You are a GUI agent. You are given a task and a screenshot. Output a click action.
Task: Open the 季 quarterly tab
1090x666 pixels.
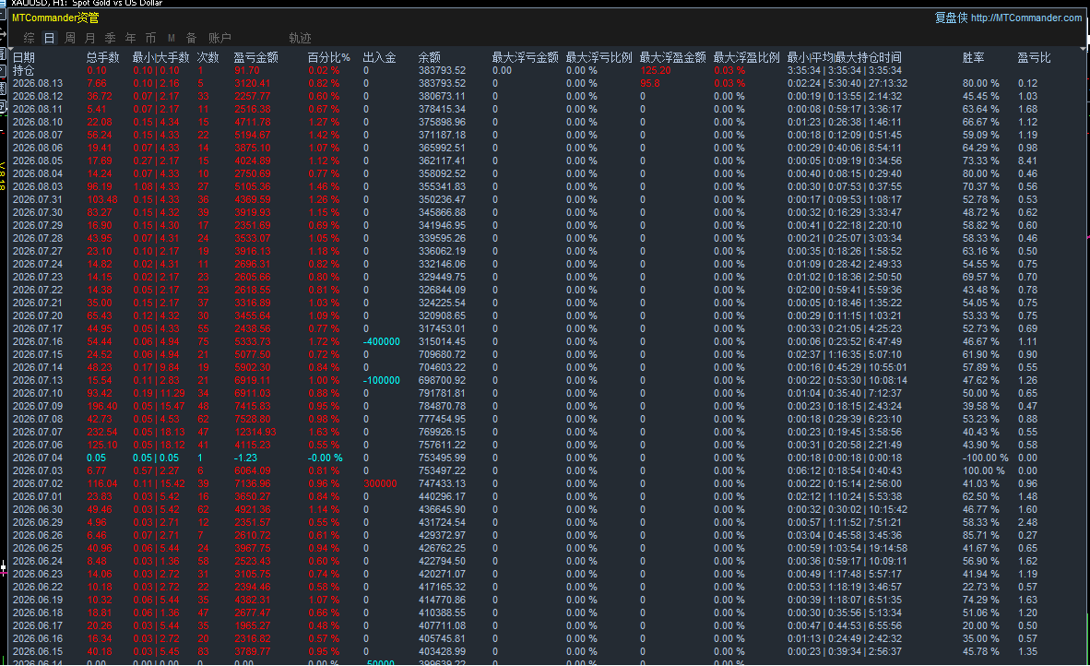pyautogui.click(x=110, y=38)
